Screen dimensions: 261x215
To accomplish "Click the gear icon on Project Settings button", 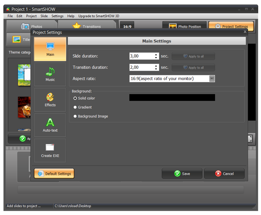I will (x=218, y=26).
